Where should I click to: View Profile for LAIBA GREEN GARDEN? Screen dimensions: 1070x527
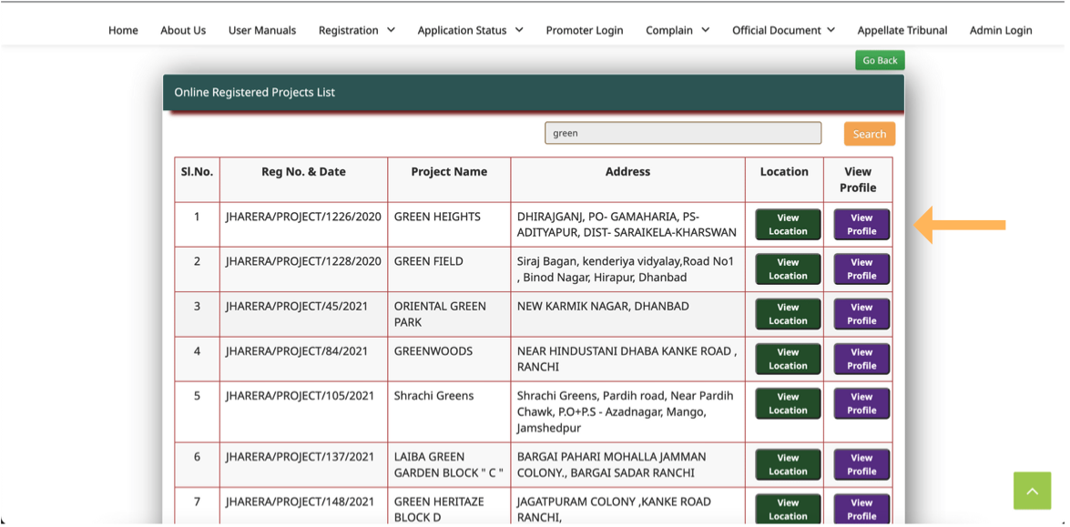[861, 464]
